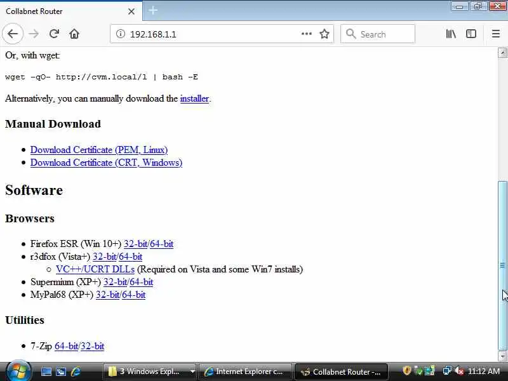508x381 pixels.
Task: Restore down the Firefox window
Action: [x=478, y=6]
